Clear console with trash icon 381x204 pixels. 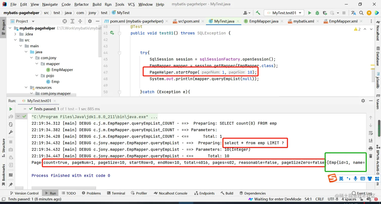pyautogui.click(x=371, y=156)
